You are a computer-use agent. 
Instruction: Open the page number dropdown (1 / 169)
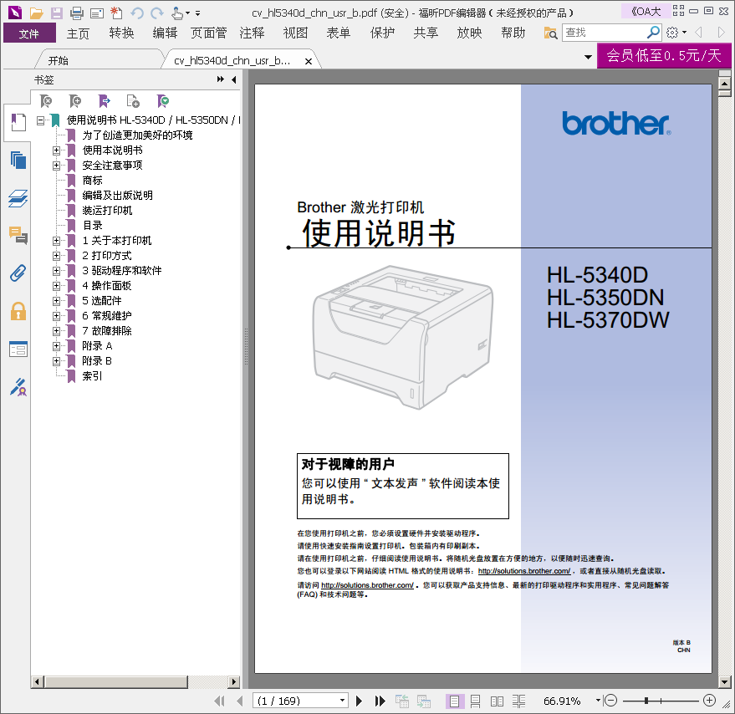click(343, 701)
